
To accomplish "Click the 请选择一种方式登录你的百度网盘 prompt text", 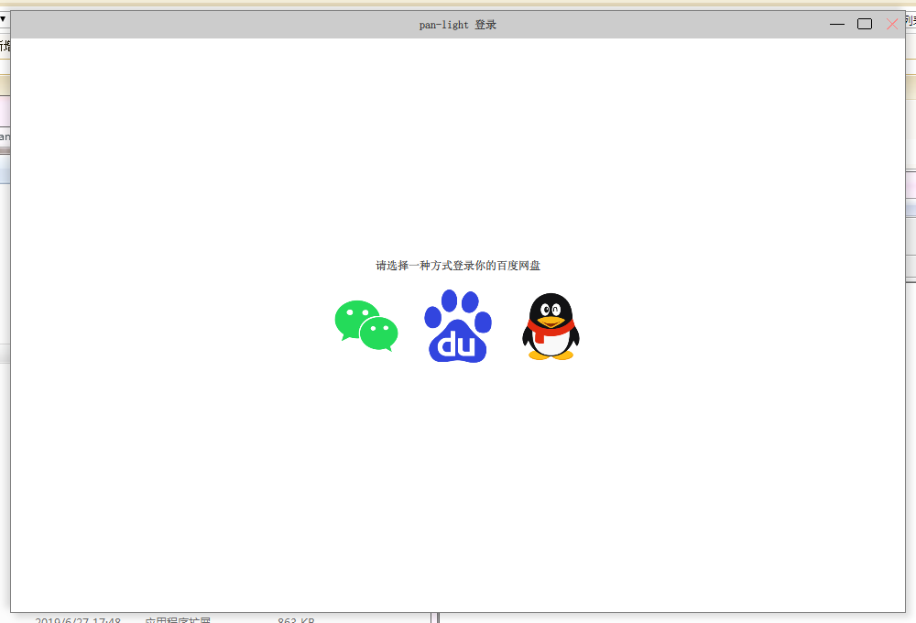I will [x=458, y=266].
